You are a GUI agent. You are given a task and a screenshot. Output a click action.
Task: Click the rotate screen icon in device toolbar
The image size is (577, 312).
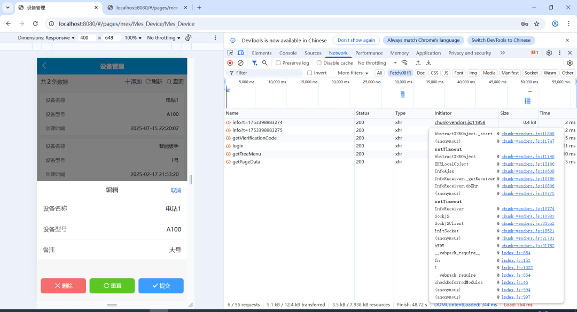pos(188,38)
